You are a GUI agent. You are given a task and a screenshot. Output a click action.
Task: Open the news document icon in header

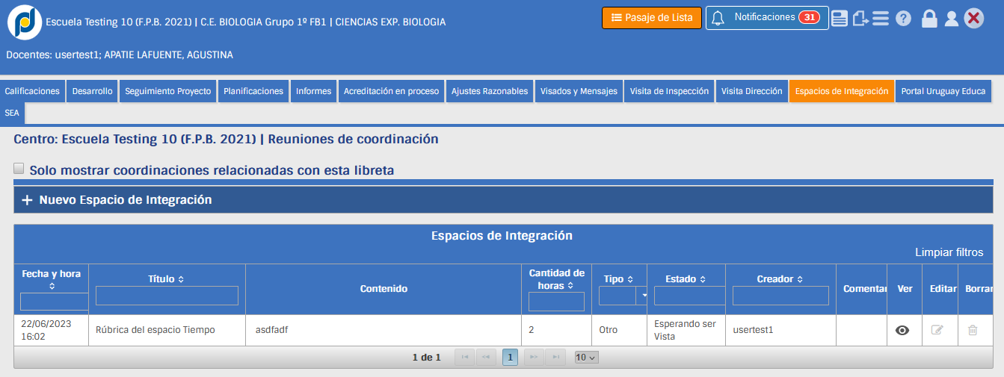(840, 19)
